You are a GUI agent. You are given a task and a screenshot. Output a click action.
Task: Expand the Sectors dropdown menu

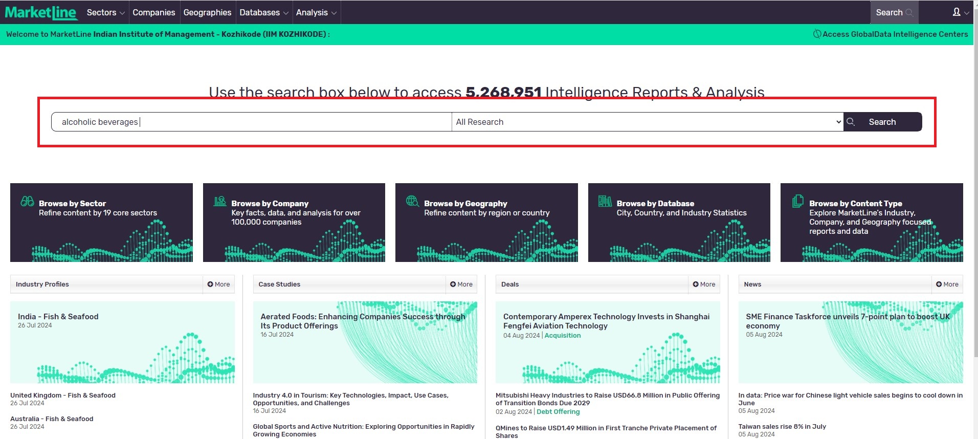click(105, 12)
